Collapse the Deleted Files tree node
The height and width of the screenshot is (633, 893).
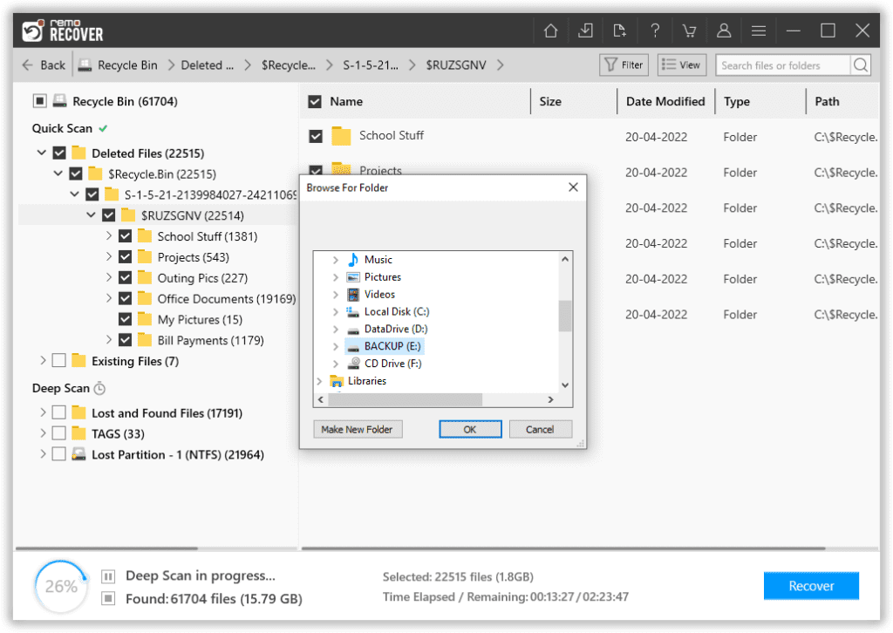click(40, 153)
